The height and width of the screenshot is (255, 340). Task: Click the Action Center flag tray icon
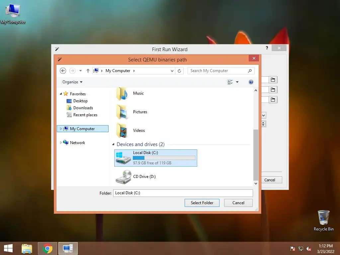pyautogui.click(x=293, y=249)
